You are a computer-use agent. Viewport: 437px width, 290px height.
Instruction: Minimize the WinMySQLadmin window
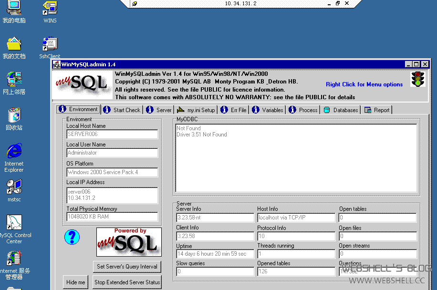coord(408,64)
